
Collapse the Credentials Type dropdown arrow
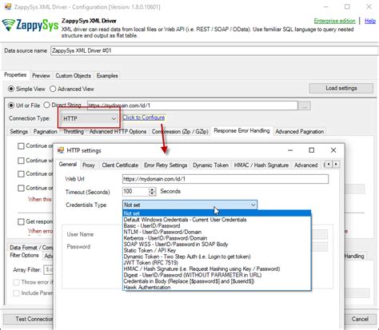253,205
